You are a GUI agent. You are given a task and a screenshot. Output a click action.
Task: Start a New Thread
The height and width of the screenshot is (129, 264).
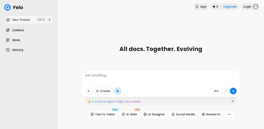coord(29,20)
